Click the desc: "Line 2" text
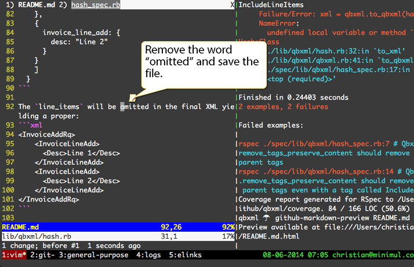 pos(79,42)
